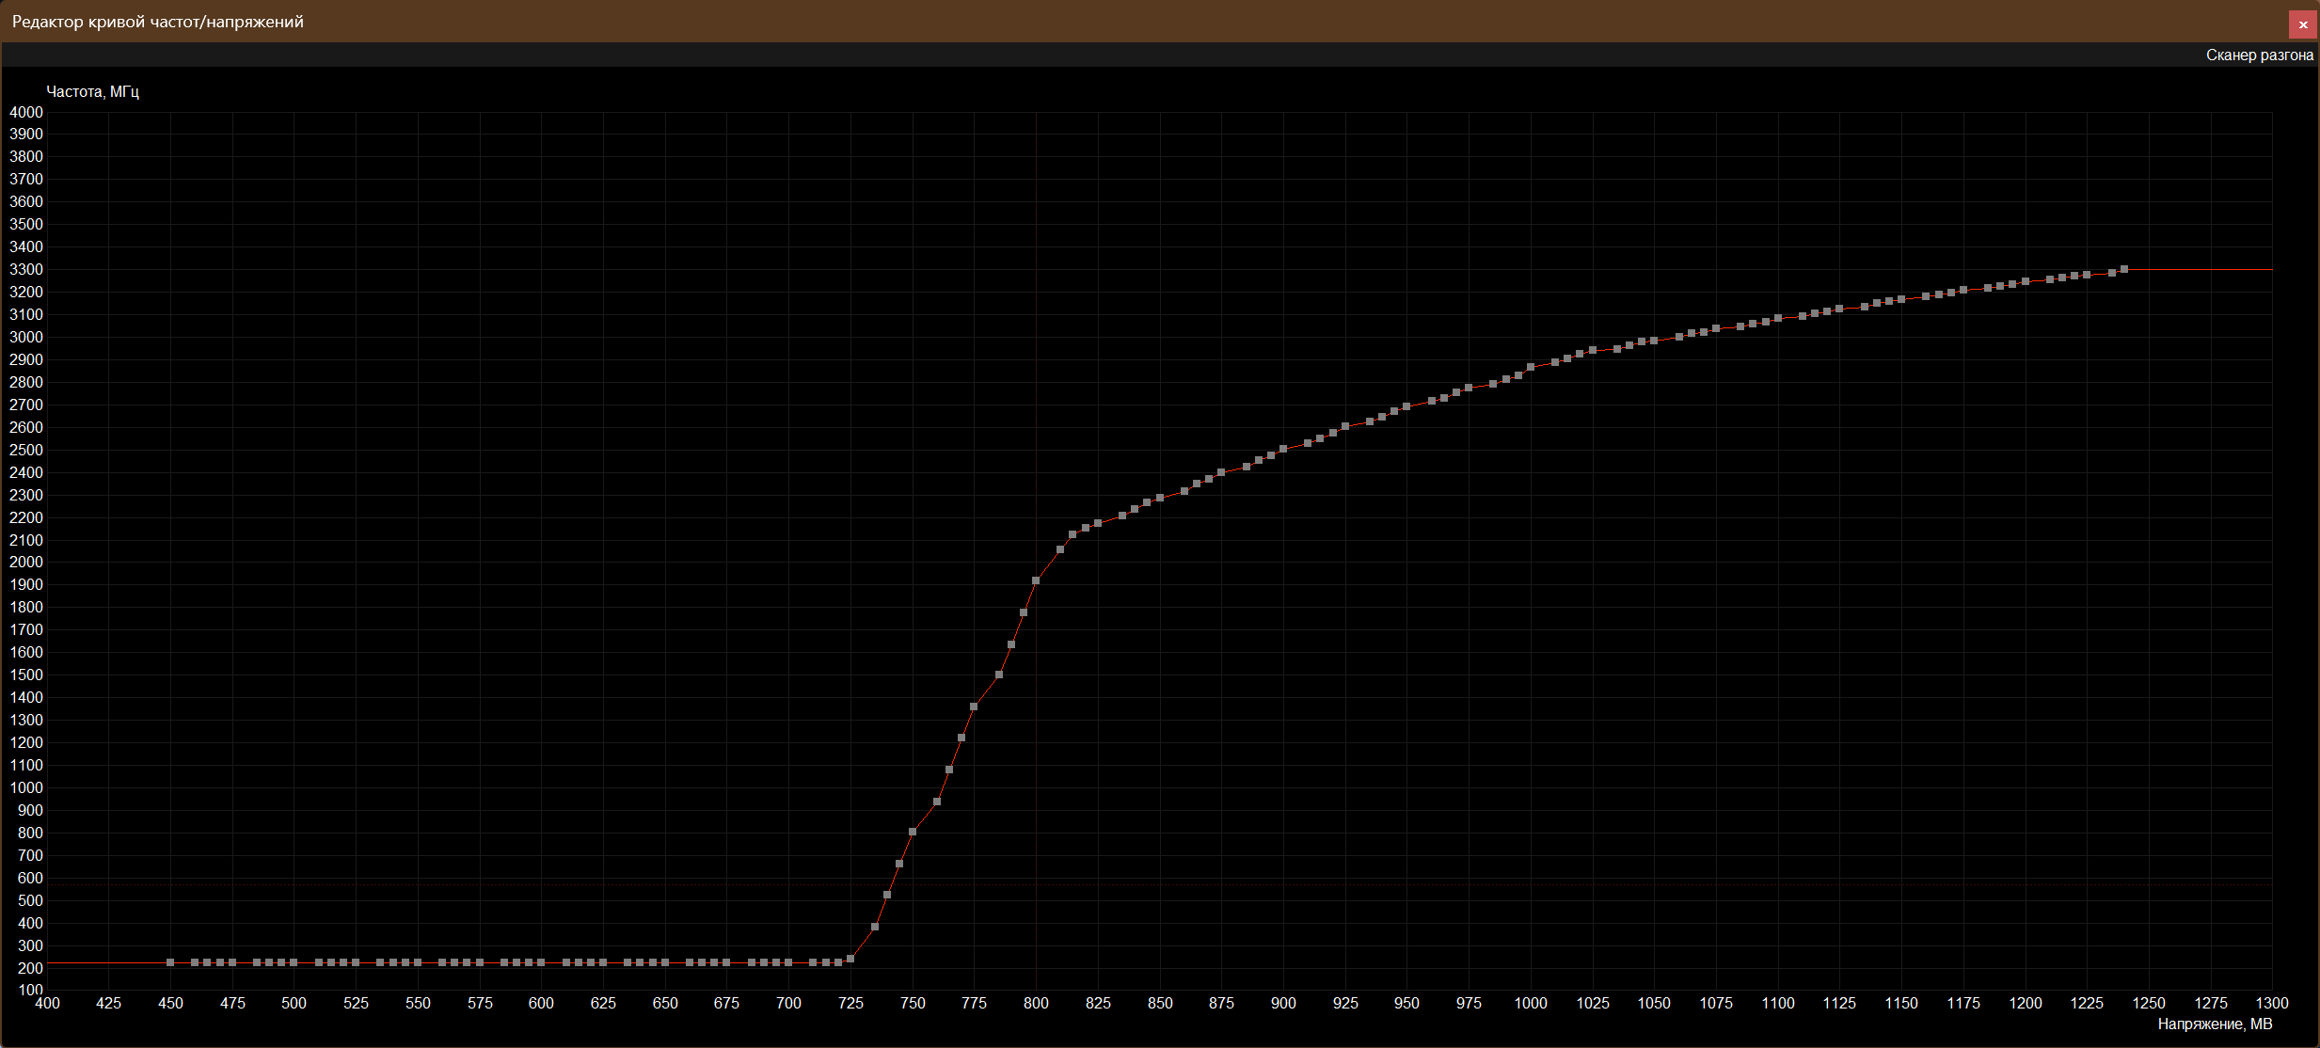Close the frequency/voltage curve editor window
The height and width of the screenshot is (1048, 2320).
pyautogui.click(x=2302, y=24)
